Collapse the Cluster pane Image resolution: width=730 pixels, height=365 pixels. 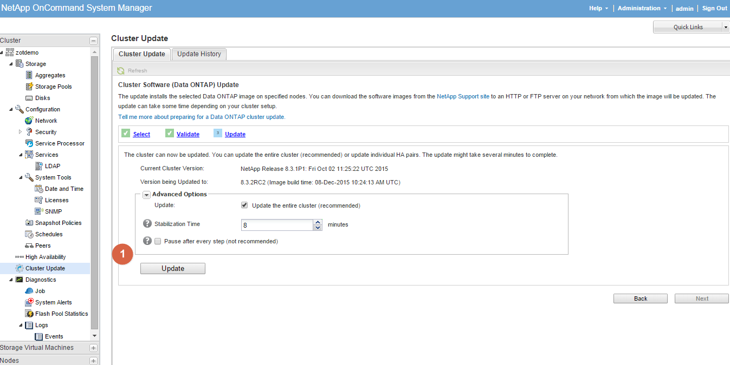coord(94,41)
